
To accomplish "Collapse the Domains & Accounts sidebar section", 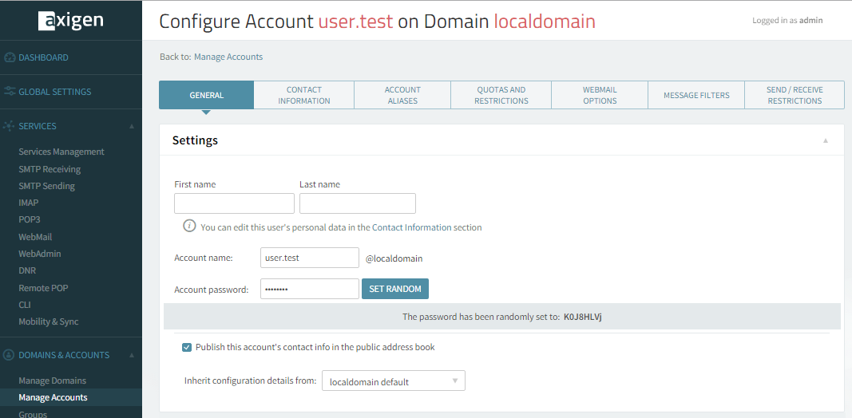I will 131,355.
